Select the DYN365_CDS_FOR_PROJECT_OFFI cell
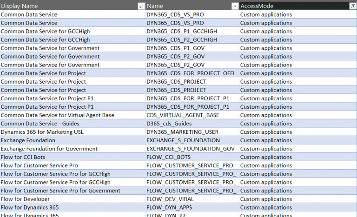Screen dimensions: 357x217 tap(191, 73)
